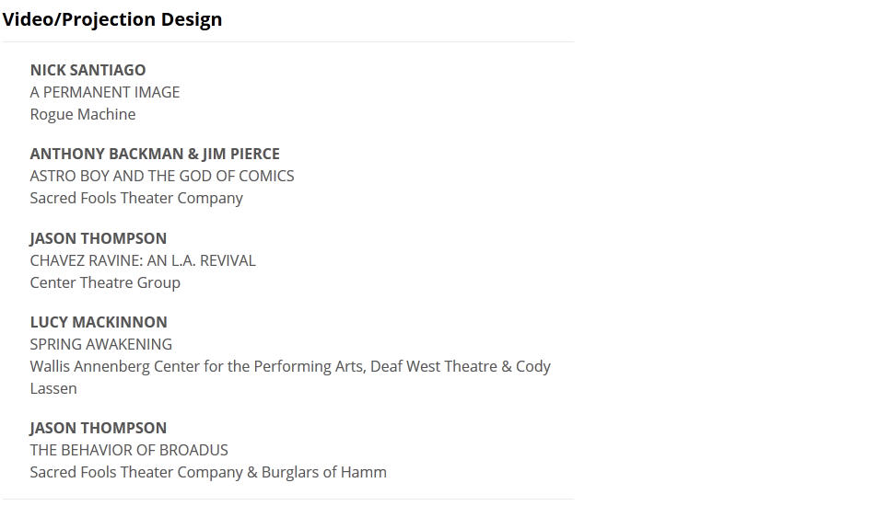Click the A PERMANENT IMAGE production title

coord(105,92)
